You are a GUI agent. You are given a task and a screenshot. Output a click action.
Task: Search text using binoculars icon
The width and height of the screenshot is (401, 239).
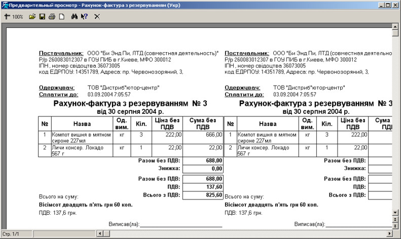74,17
